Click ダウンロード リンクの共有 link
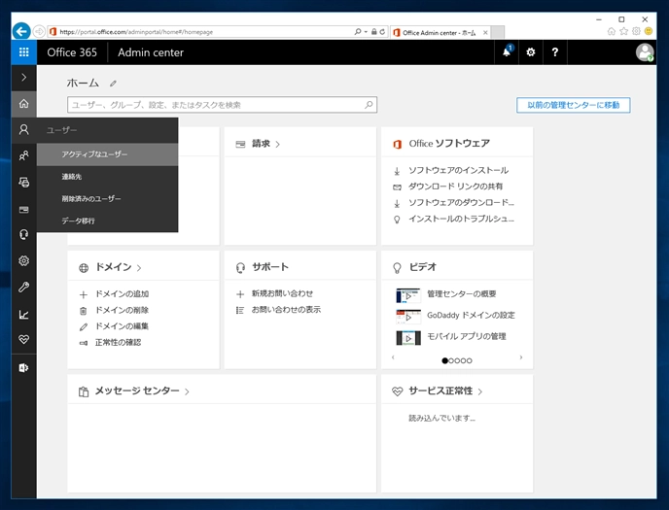Image resolution: width=669 pixels, height=510 pixels. (456, 187)
